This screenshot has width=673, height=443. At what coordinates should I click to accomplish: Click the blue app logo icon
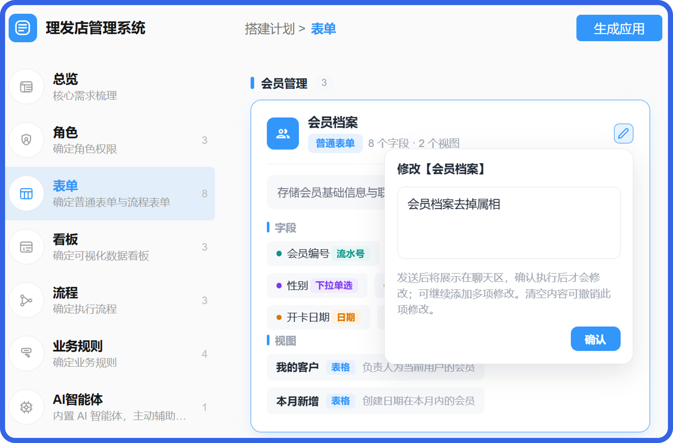[23, 28]
